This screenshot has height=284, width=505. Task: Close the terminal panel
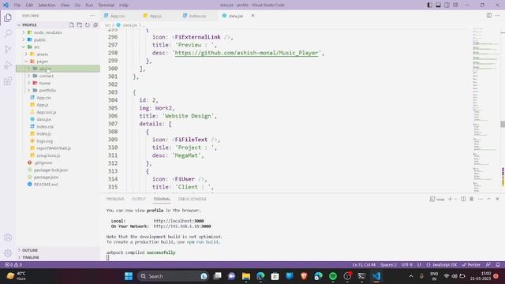click(x=497, y=199)
